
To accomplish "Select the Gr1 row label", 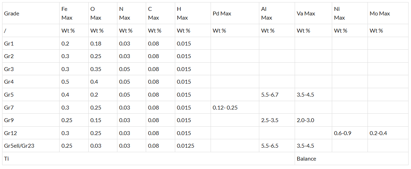I will (x=9, y=44).
